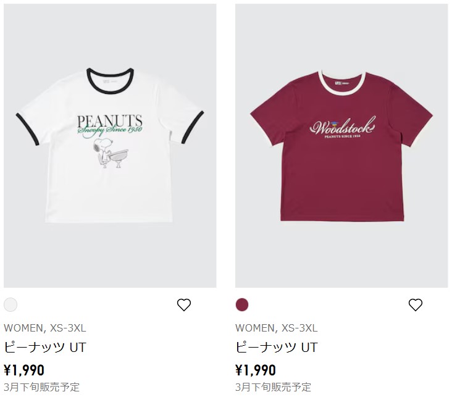This screenshot has height=397, width=452.
Task: Click the ¥1,990 price of the white tee
Action: (24, 370)
